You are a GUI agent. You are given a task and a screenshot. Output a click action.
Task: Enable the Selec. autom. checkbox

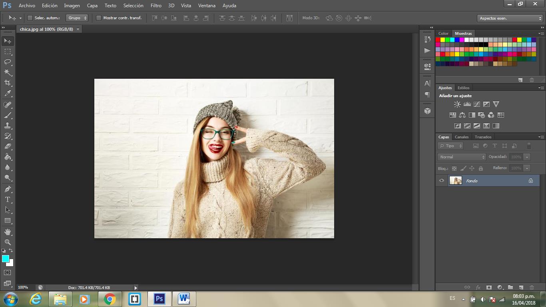click(30, 18)
